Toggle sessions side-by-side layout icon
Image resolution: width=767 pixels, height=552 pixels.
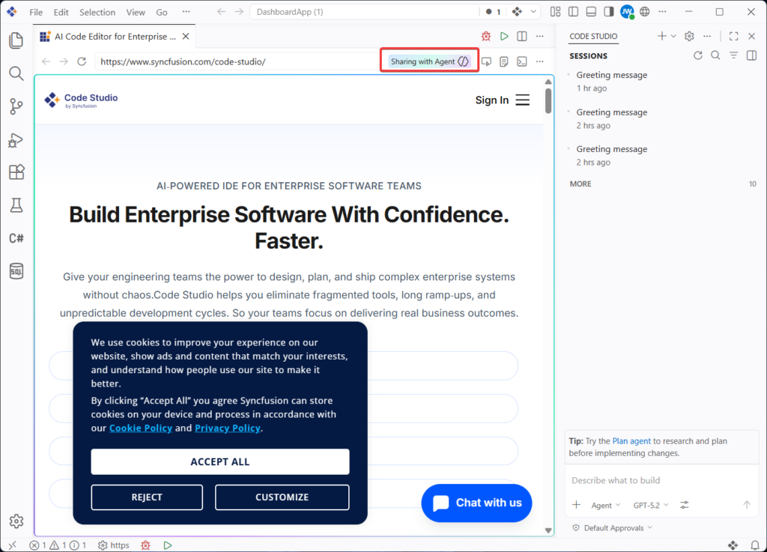coord(752,55)
